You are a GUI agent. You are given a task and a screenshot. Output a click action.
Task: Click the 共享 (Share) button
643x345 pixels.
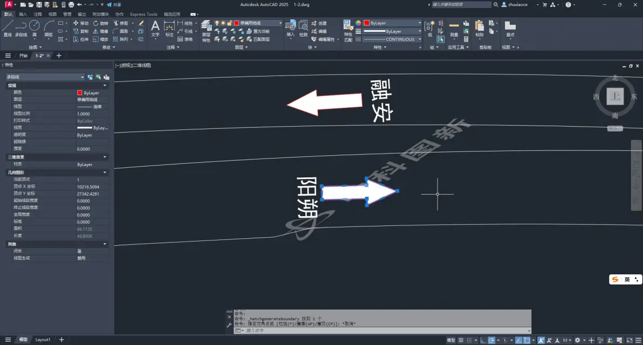[114, 4]
